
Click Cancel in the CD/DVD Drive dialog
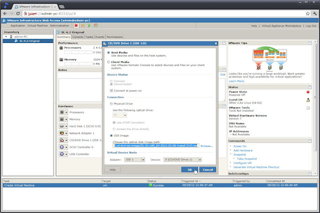tap(208, 169)
